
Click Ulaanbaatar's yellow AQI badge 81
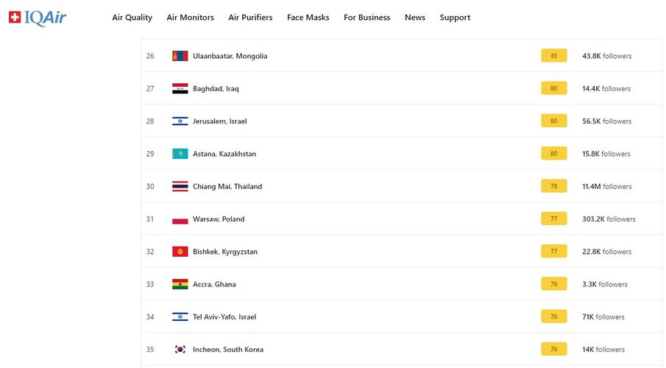click(x=553, y=56)
